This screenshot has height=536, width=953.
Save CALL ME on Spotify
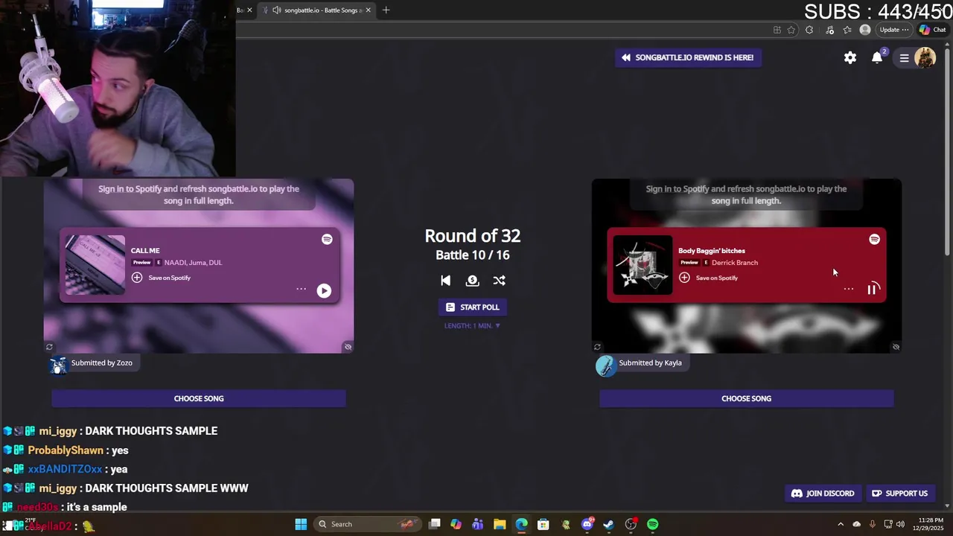(162, 278)
